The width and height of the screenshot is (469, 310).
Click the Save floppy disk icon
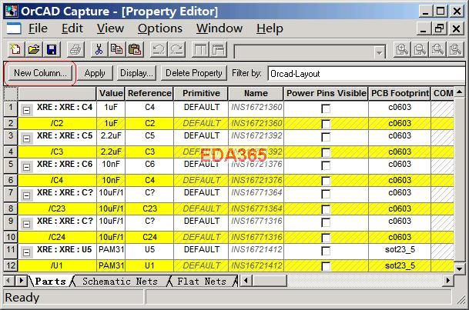coord(52,49)
